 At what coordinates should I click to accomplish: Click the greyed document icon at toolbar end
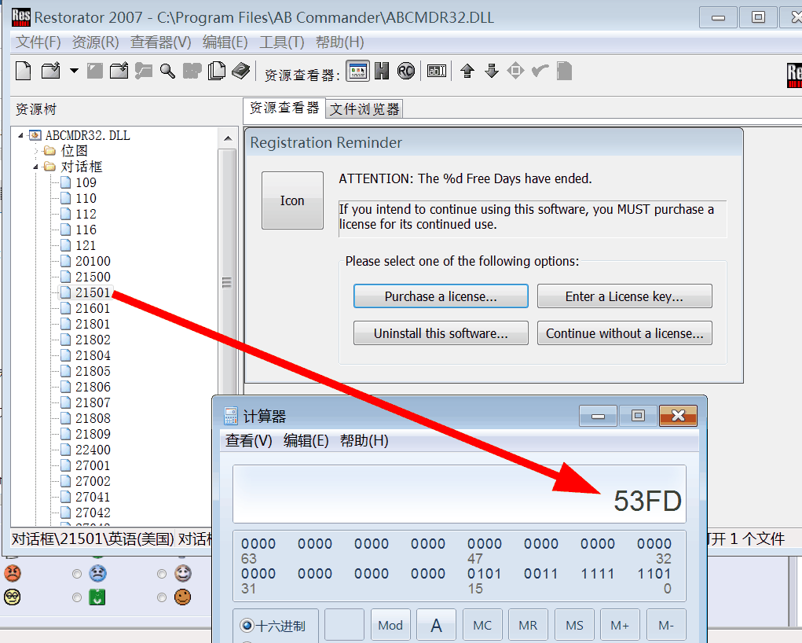coord(564,71)
